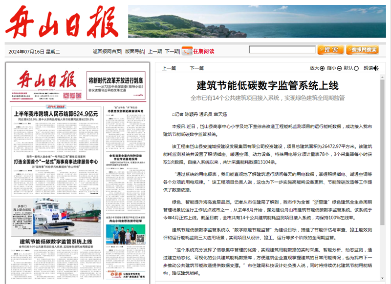The width and height of the screenshot is (391, 284).
Task: Open 全省首家全室内特种设备作业考试基地投用 article
Action: 126,157
